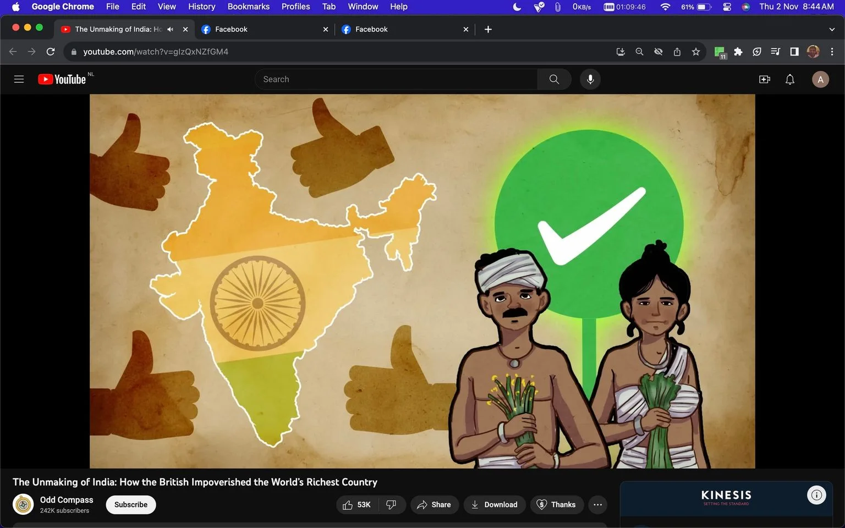Click inside the YouTube search field
845x528 pixels.
(396, 79)
